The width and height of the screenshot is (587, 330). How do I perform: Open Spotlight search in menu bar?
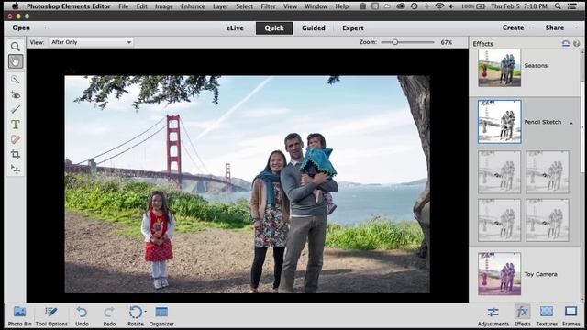558,6
